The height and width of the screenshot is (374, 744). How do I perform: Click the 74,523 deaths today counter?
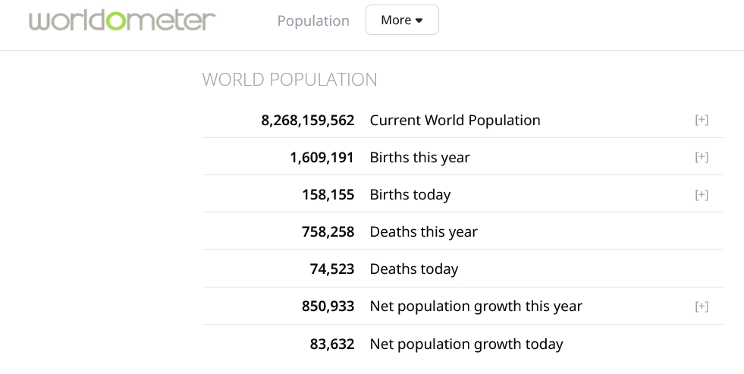click(x=332, y=269)
